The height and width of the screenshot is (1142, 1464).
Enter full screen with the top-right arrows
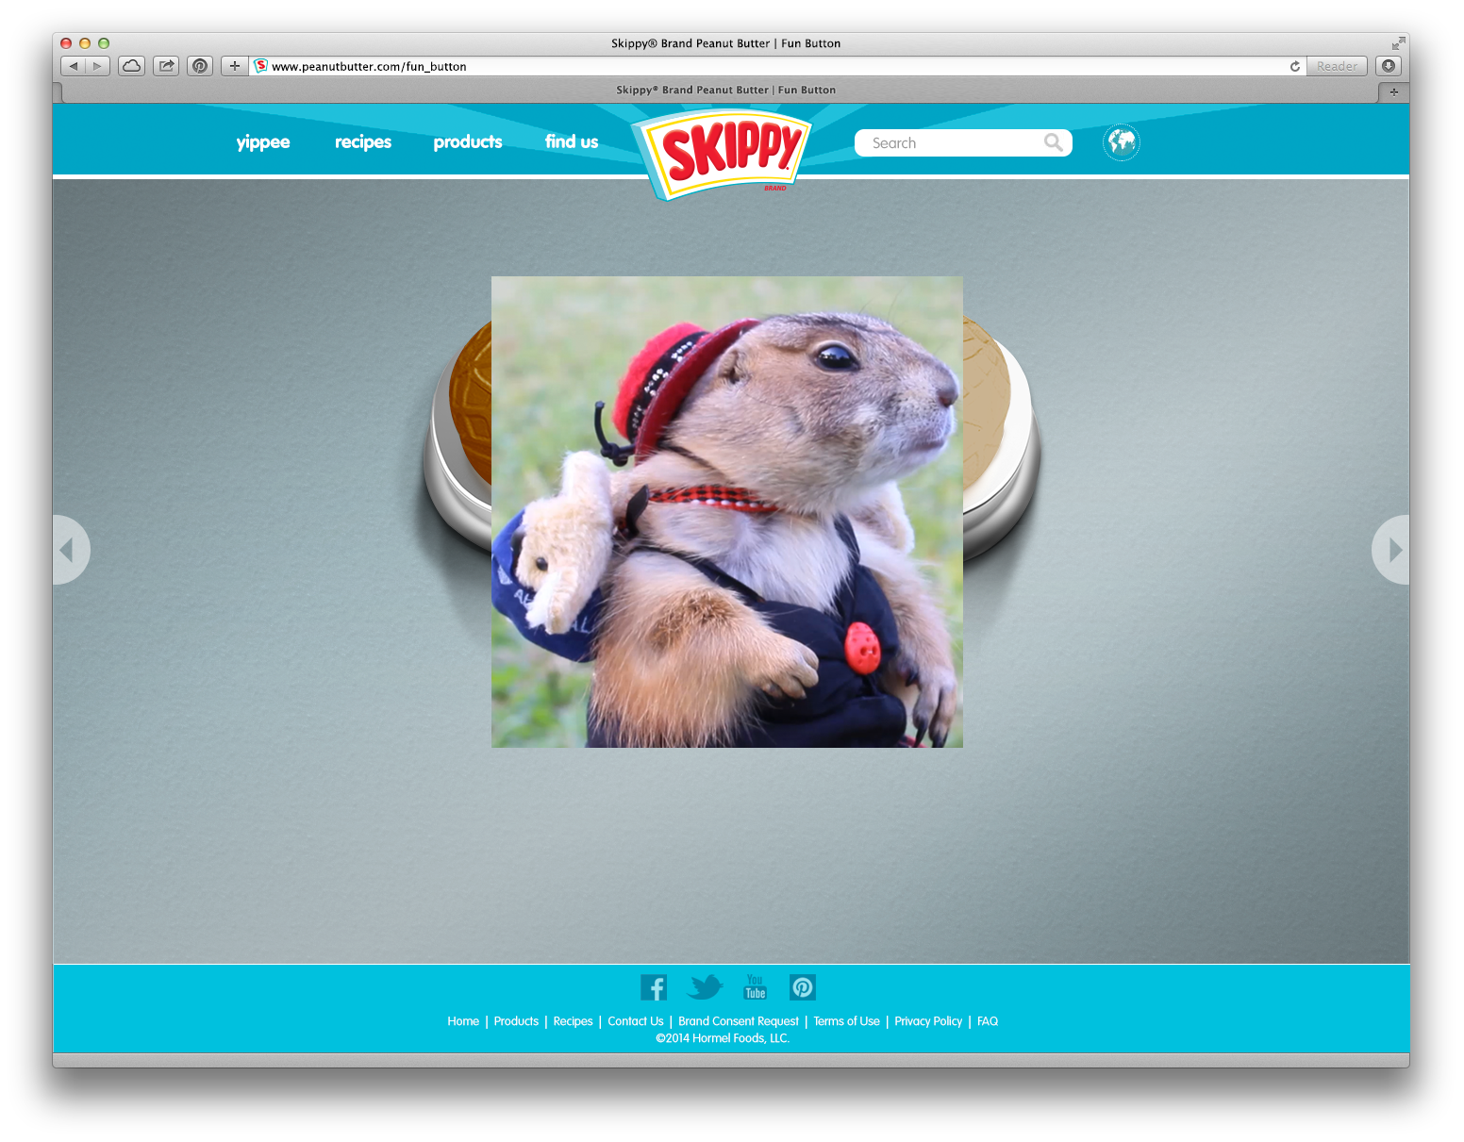[1397, 43]
